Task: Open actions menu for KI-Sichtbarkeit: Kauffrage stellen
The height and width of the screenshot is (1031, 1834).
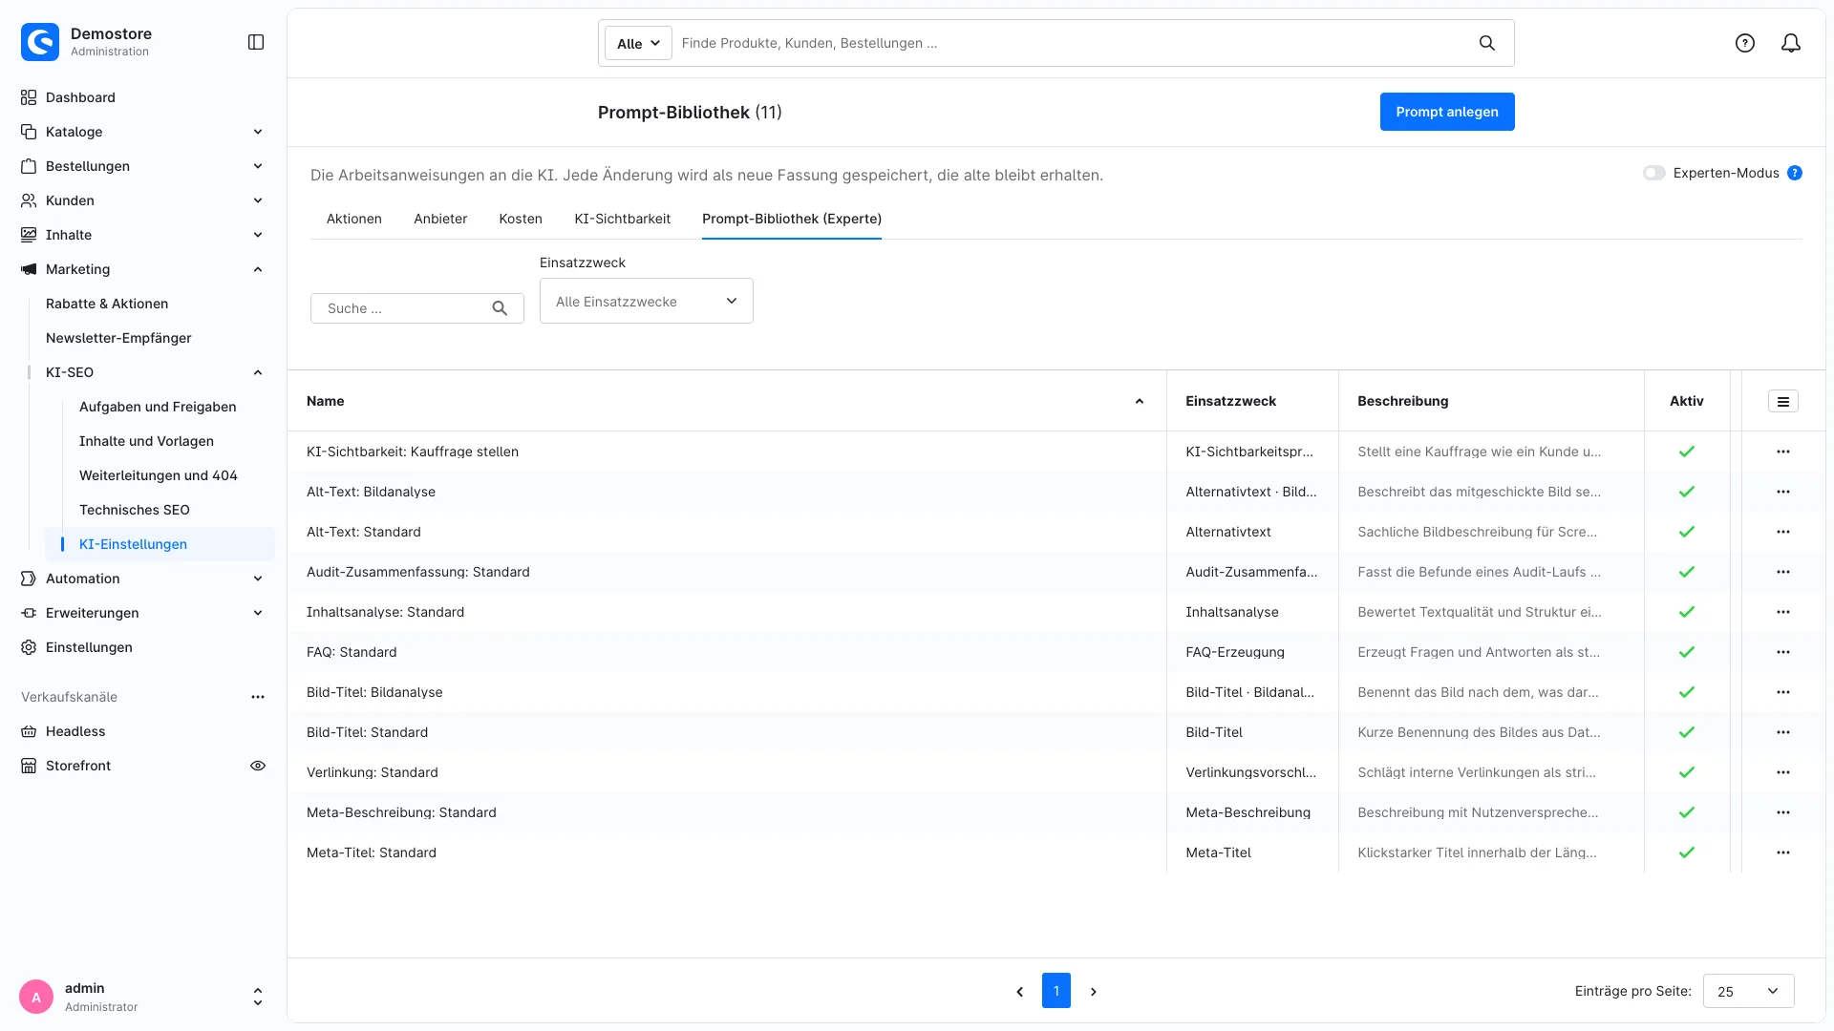Action: 1783,452
